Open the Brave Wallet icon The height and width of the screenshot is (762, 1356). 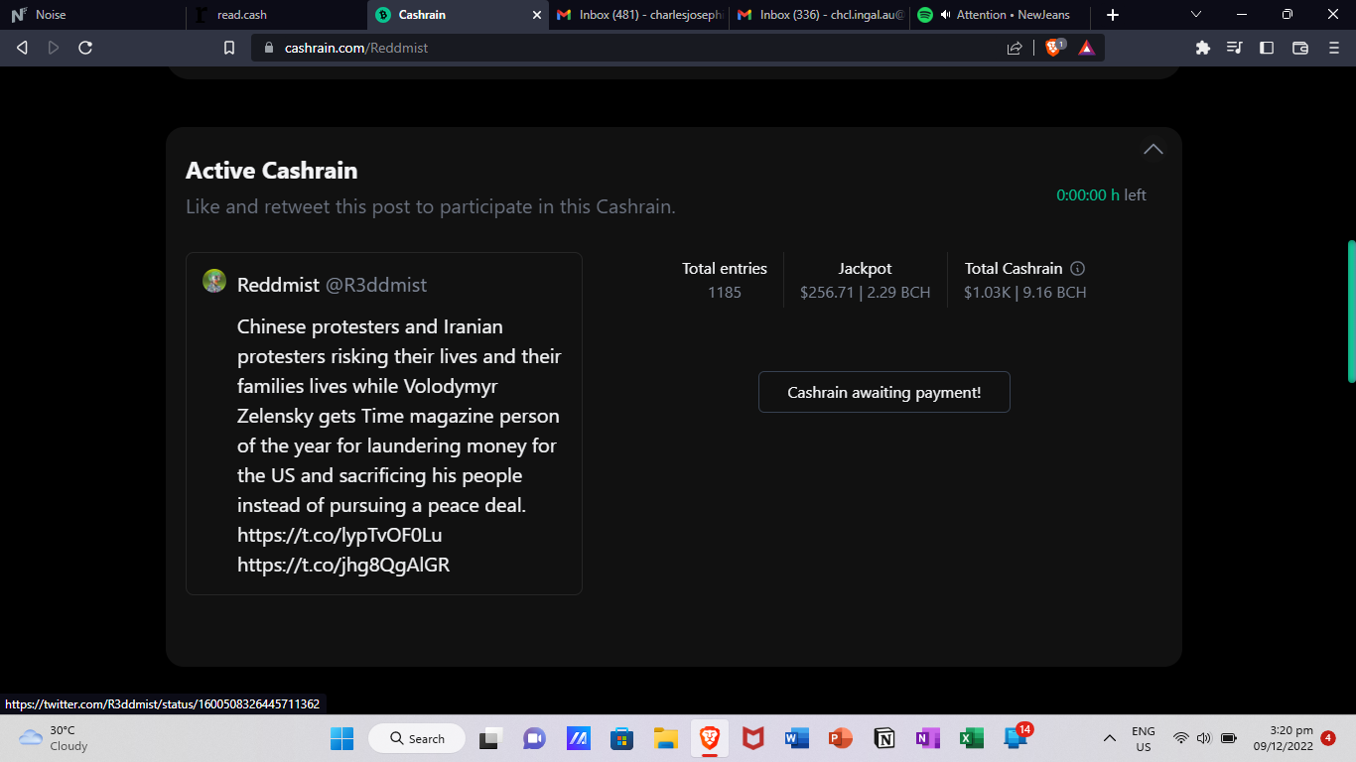coord(1300,48)
